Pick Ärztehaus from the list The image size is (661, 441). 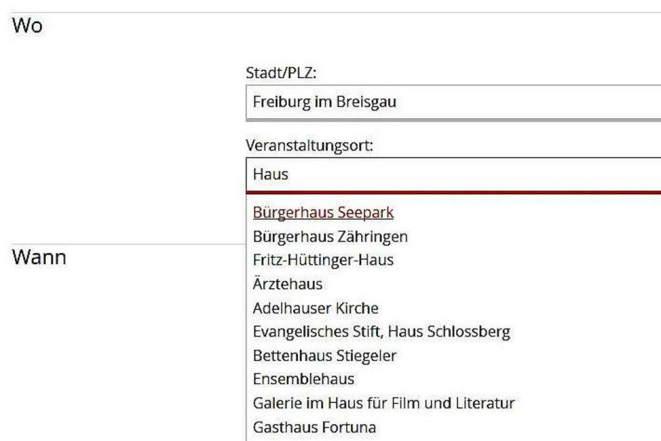tap(288, 284)
